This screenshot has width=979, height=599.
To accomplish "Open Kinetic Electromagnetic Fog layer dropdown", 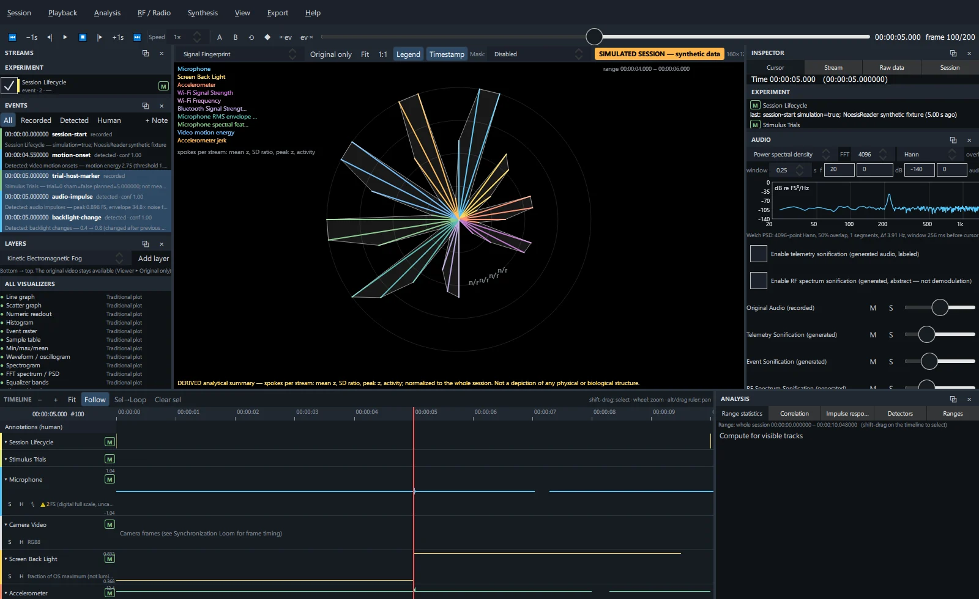I will [x=64, y=259].
